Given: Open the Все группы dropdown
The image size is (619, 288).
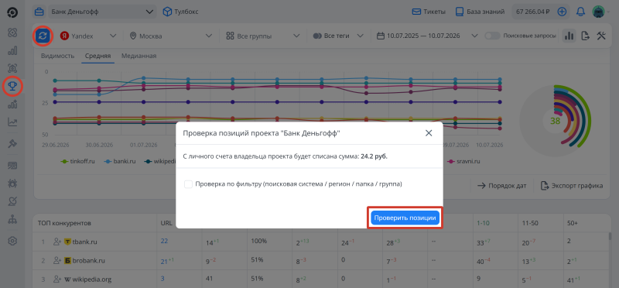Looking at the screenshot, I should [262, 36].
